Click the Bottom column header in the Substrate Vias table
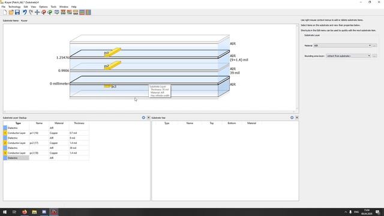Image resolution: width=384 pixels, height=216 pixels. tap(232, 123)
